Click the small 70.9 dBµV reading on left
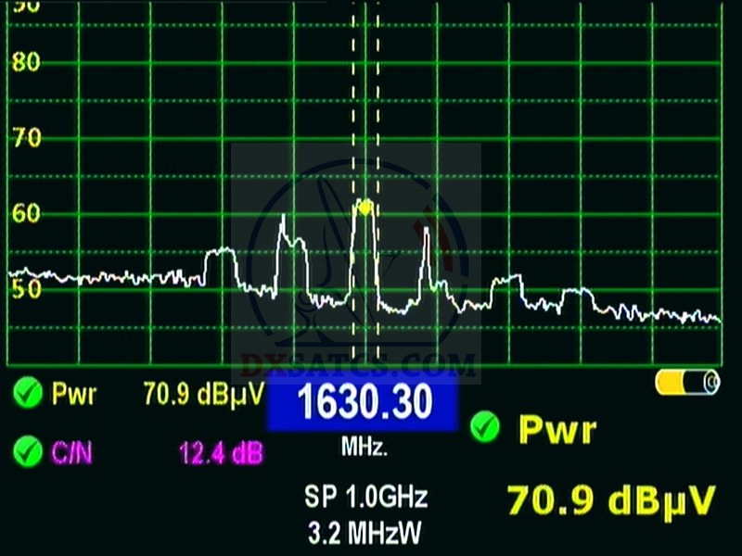Screen dimensions: 742x556 [x=205, y=395]
